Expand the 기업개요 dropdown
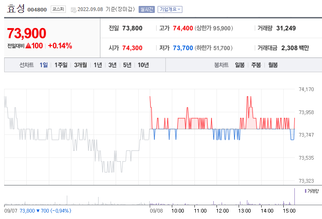This screenshot has width=322, height=219. (x=170, y=10)
